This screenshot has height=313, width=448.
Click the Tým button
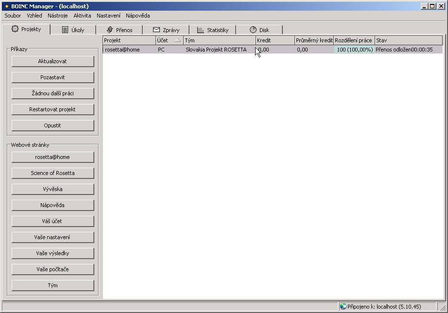pyautogui.click(x=52, y=285)
